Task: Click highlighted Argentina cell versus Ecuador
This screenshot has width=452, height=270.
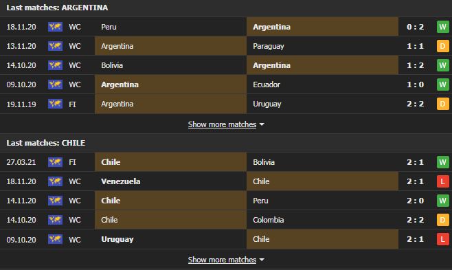Action: 170,85
